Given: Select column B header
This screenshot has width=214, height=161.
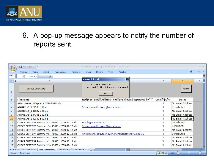Looking at the screenshot, I should (x=49, y=81).
